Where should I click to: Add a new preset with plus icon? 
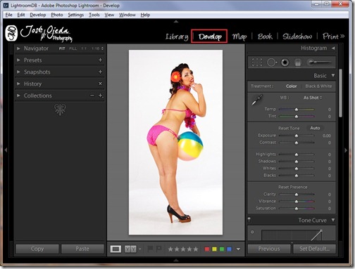point(100,60)
